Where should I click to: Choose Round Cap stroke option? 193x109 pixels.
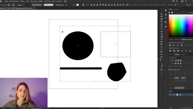[178, 61]
